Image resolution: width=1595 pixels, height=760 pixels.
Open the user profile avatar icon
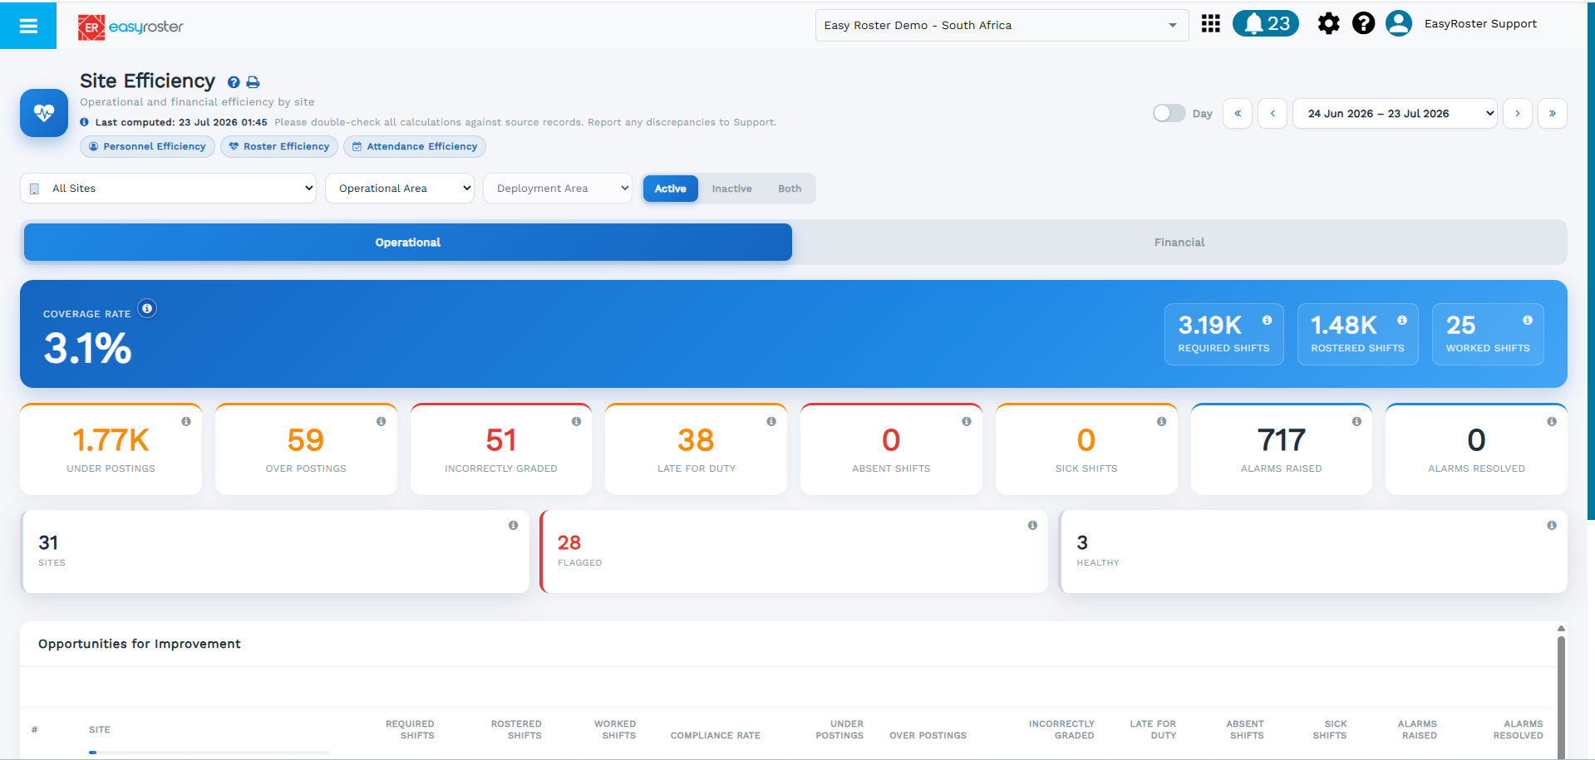(x=1398, y=23)
